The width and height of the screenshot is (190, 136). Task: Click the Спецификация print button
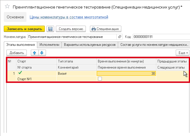click(105, 29)
